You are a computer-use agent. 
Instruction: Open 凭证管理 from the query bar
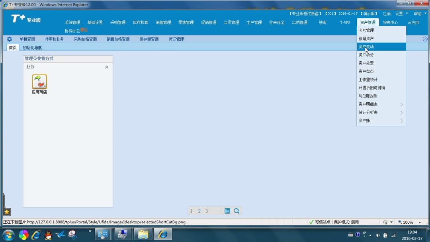176,39
